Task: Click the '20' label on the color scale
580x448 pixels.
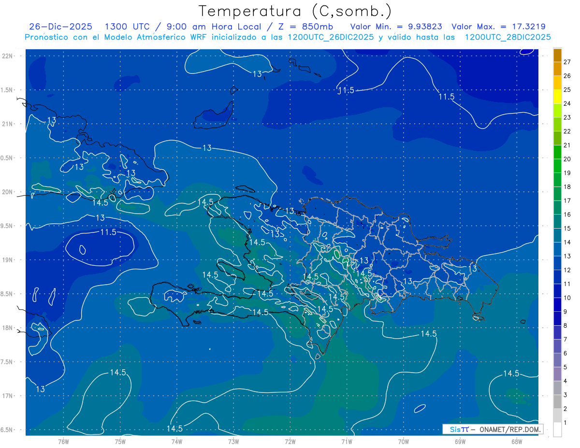Action: click(x=567, y=159)
